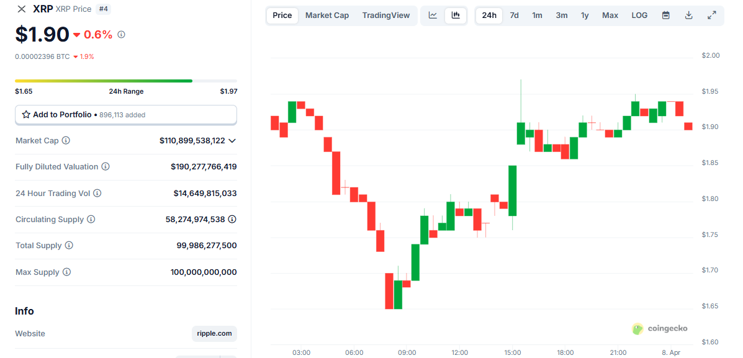Select the candlestick chart view icon
This screenshot has width=743, height=358.
click(456, 16)
